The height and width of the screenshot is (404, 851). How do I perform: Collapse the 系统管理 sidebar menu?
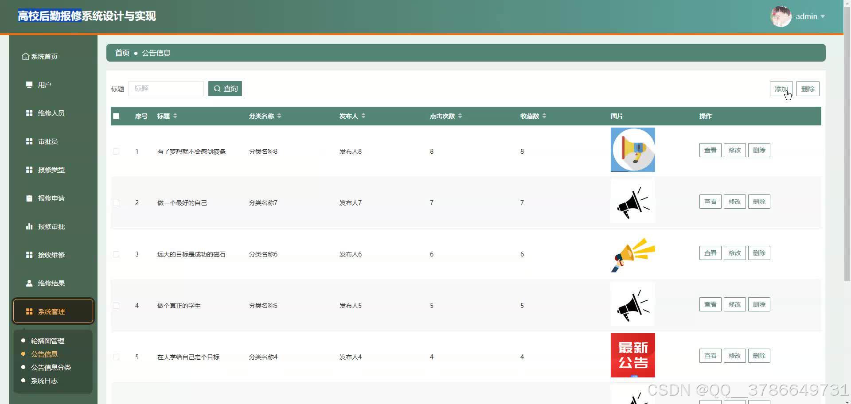53,311
